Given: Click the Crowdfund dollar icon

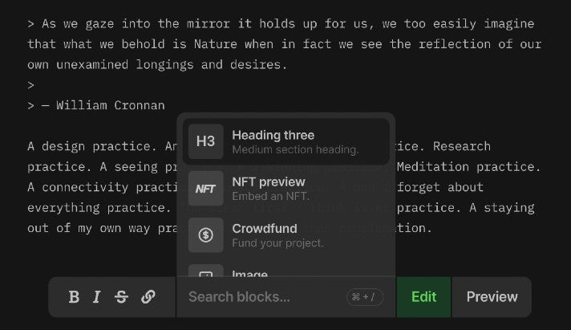Looking at the screenshot, I should pyautogui.click(x=206, y=235).
